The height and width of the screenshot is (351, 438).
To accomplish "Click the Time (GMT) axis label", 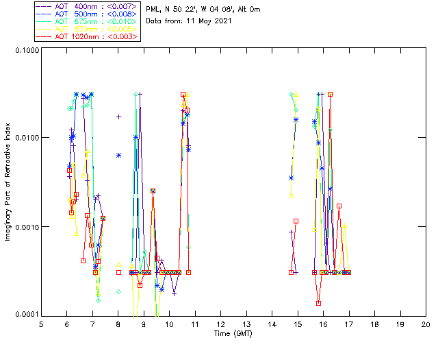I will pos(233,334).
